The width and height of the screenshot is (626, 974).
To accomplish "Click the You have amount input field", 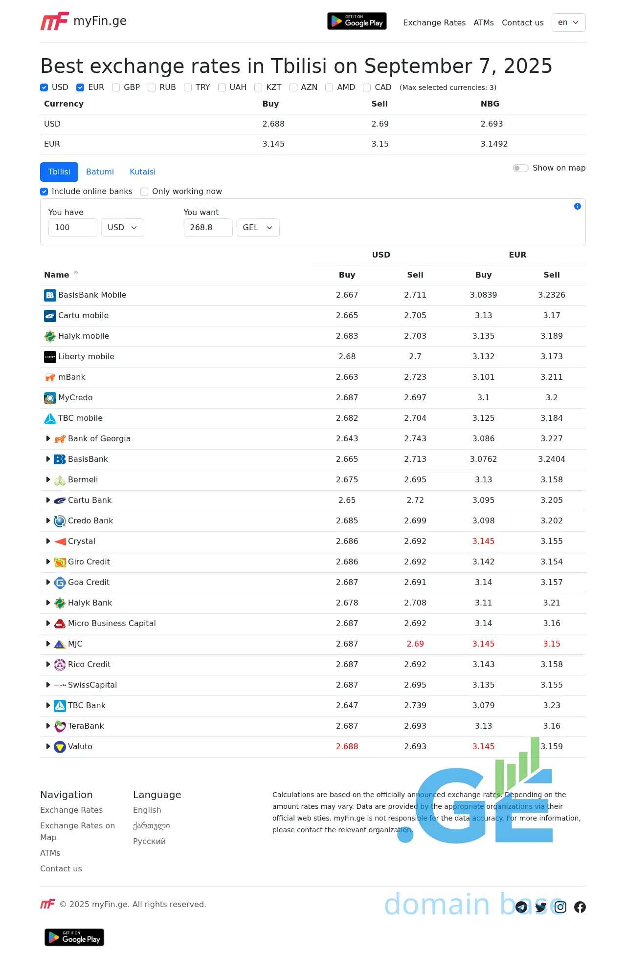I will 72,228.
